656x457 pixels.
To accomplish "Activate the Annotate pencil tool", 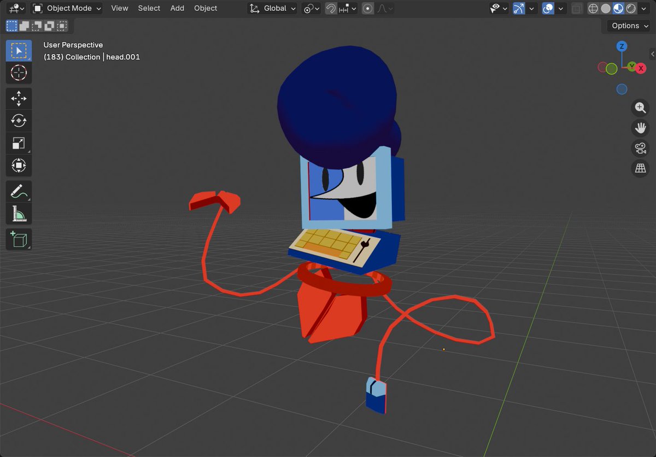I will [19, 191].
